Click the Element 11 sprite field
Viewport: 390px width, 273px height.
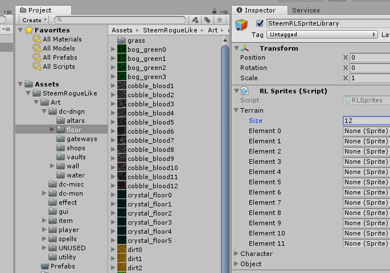click(366, 243)
